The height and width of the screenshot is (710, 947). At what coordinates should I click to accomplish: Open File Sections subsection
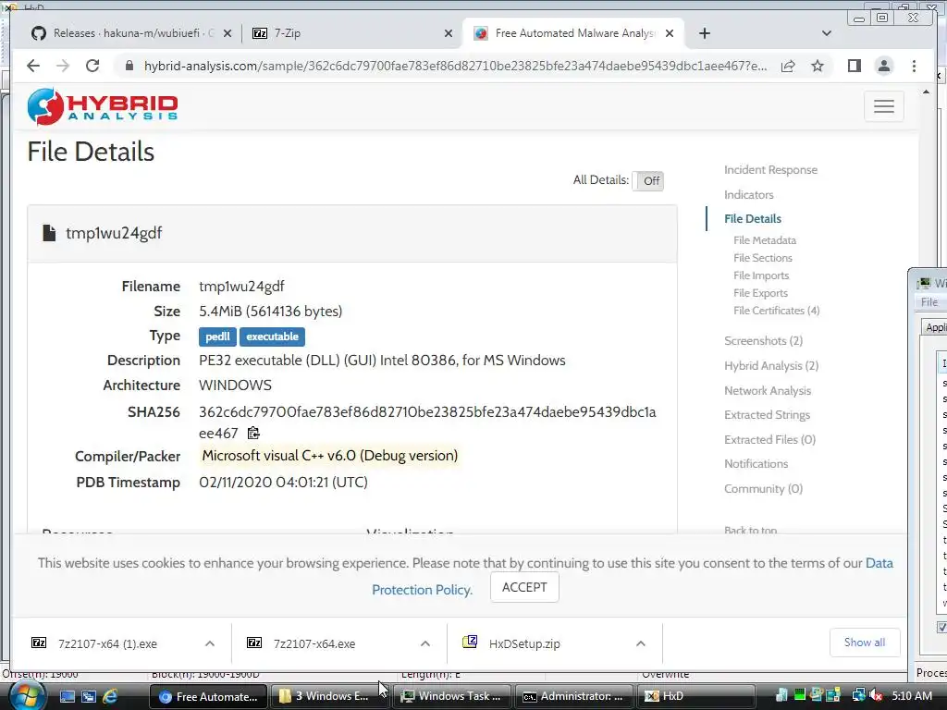tap(763, 257)
